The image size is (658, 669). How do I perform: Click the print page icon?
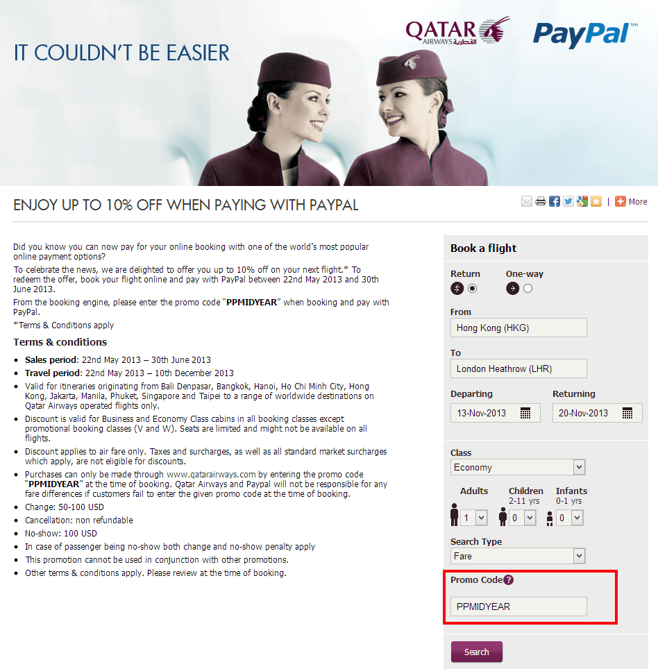tap(541, 201)
